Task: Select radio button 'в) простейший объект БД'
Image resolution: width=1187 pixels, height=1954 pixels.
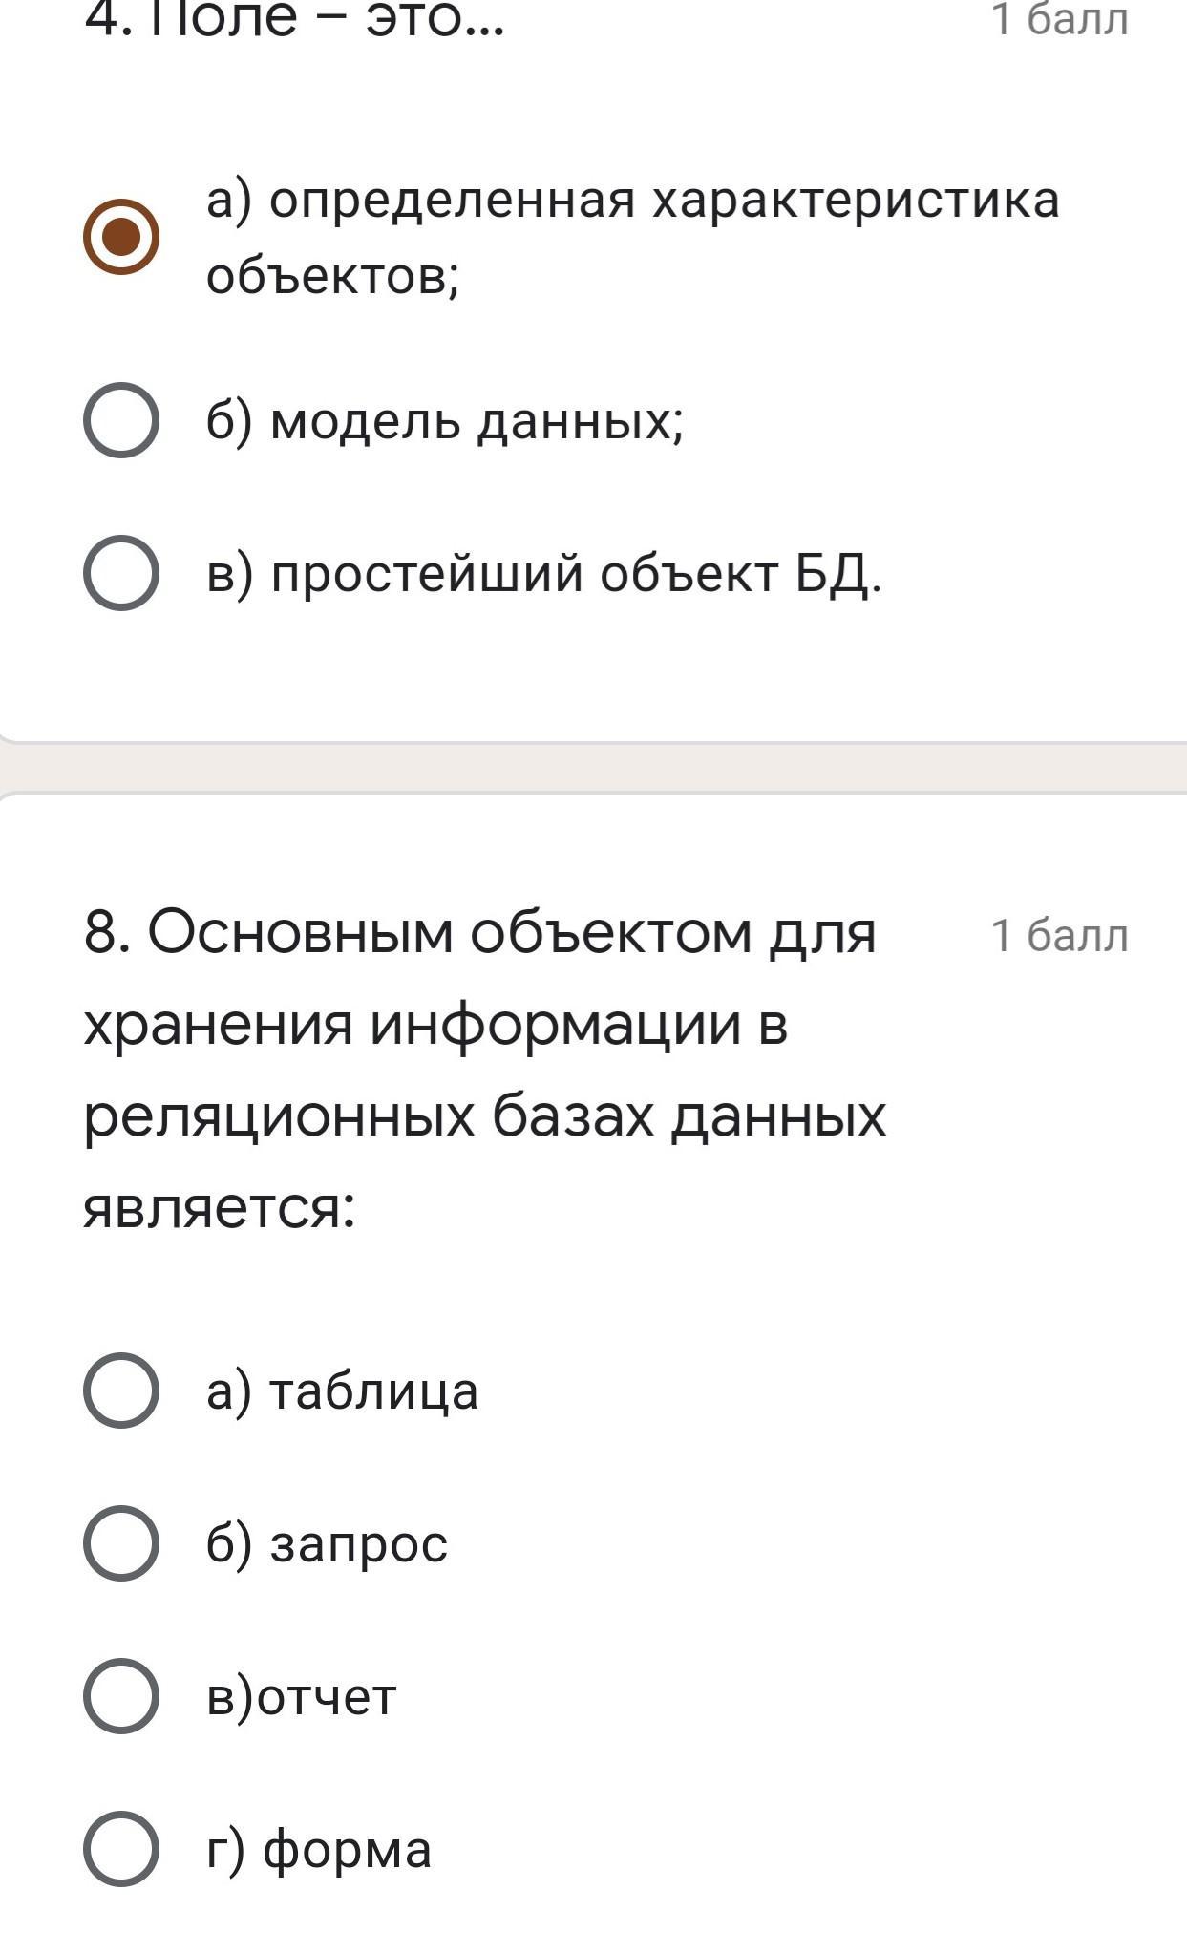Action: tap(121, 573)
